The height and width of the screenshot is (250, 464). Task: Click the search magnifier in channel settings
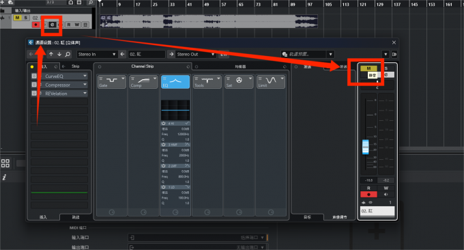click(68, 54)
